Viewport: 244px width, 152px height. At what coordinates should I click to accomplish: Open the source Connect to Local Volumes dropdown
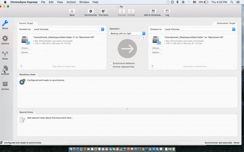[x=68, y=29]
